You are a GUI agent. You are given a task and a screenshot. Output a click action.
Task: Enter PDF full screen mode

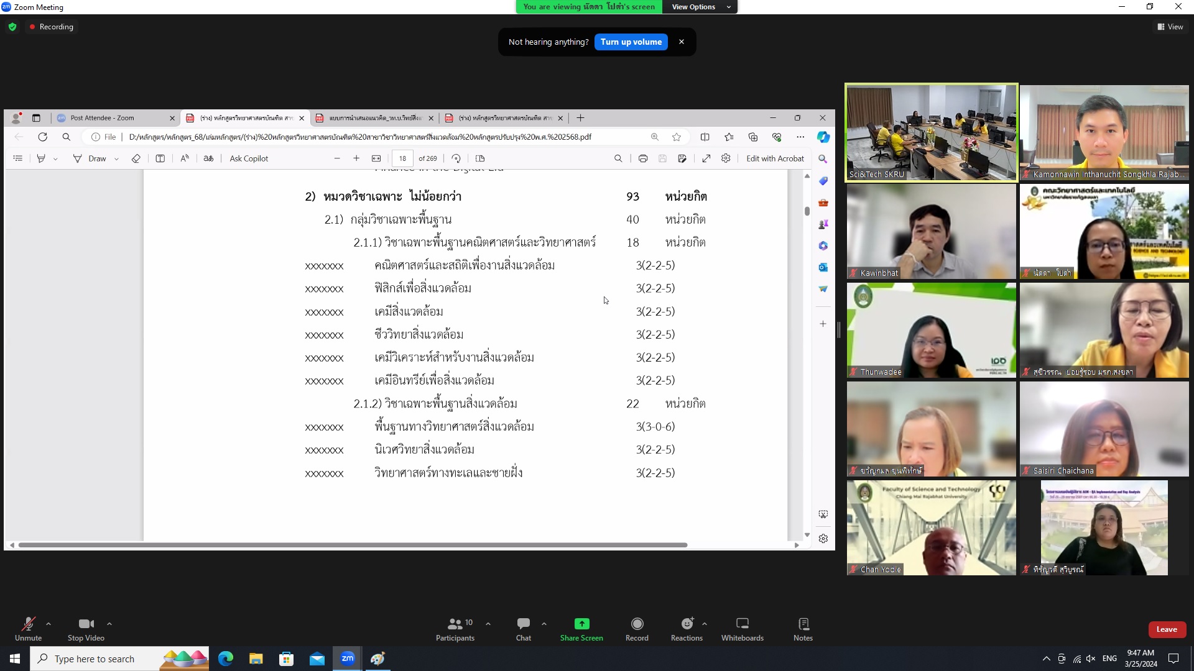[706, 158]
